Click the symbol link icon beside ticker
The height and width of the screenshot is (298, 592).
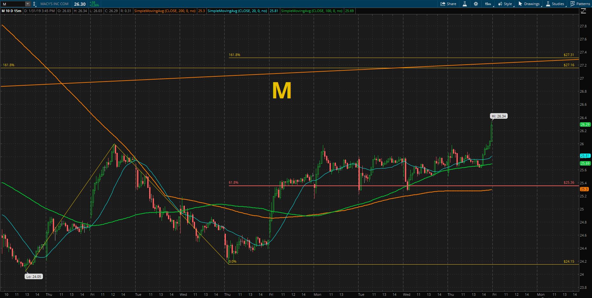(x=35, y=4)
